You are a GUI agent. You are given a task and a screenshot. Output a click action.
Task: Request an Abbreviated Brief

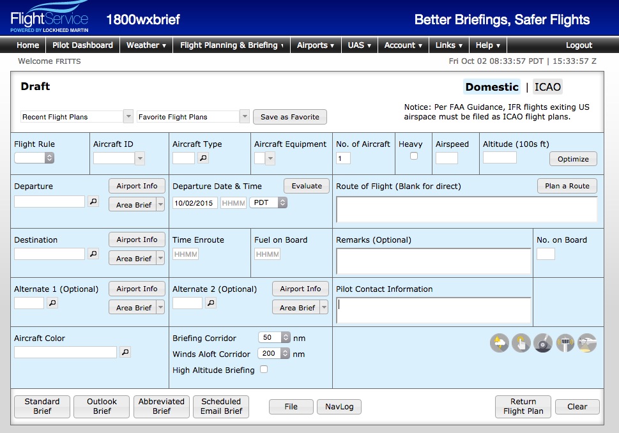coord(162,406)
